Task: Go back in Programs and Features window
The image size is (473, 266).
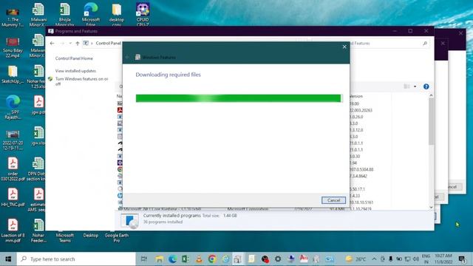Action: 52,44
